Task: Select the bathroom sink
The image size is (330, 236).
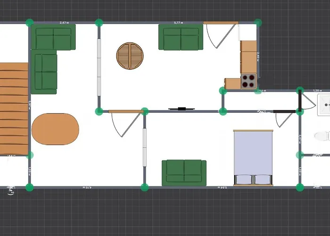Action: pos(324,102)
